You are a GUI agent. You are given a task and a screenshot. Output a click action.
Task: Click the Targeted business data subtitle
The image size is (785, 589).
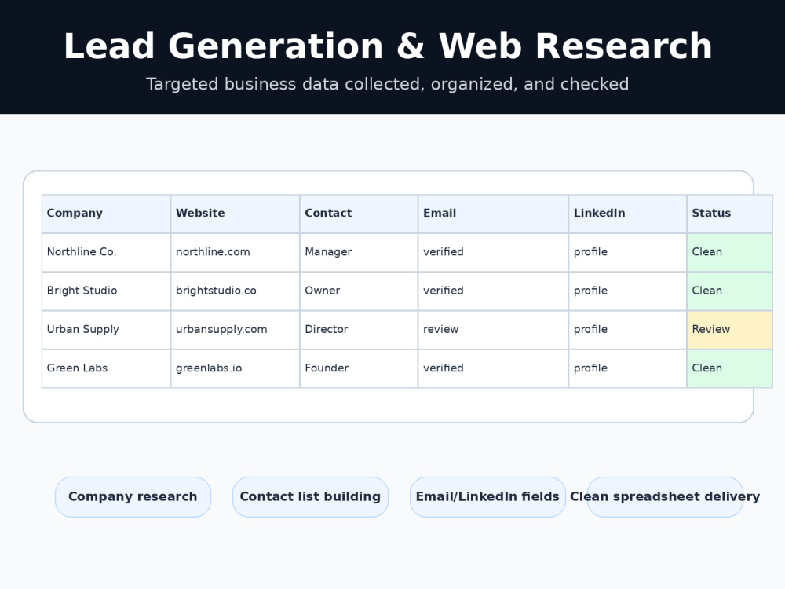pyautogui.click(x=388, y=84)
